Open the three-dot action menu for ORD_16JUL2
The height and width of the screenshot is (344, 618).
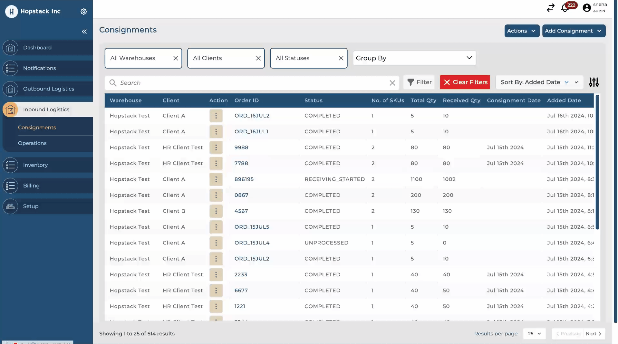point(216,116)
